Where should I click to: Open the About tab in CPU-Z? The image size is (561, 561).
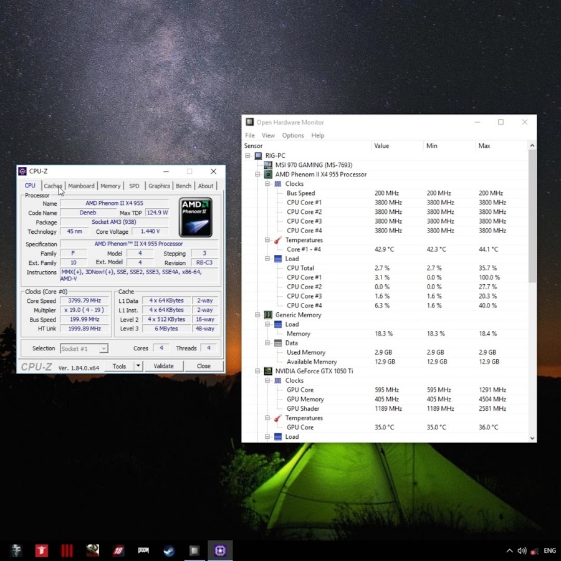[205, 186]
